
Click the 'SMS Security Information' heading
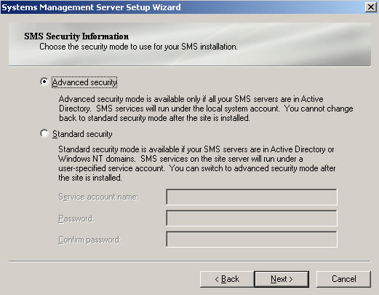(x=76, y=36)
